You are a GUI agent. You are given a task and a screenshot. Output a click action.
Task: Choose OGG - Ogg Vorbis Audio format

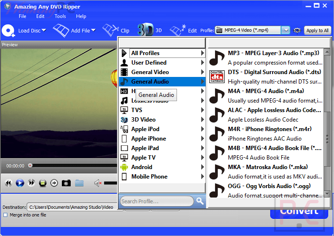pyautogui.click(x=266, y=190)
